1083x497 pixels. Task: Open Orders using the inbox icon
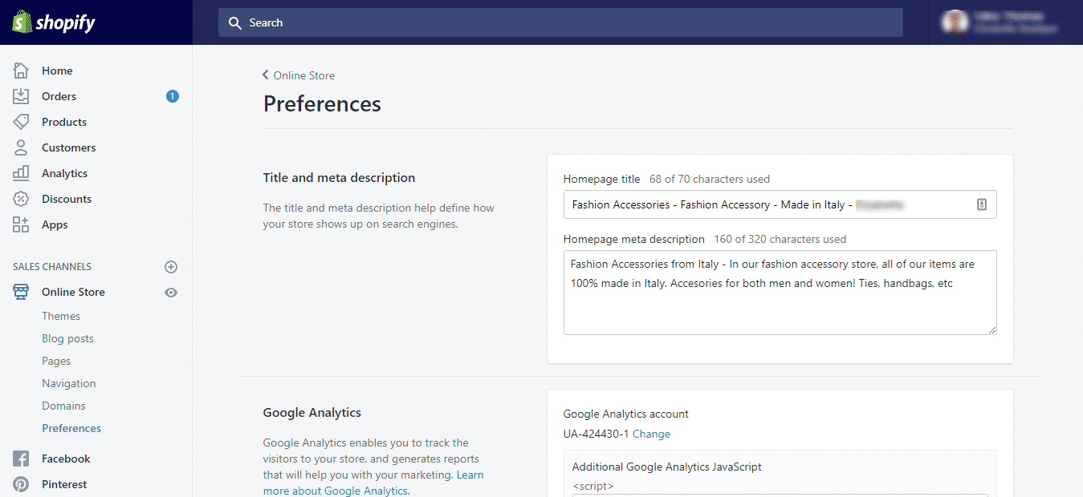click(21, 96)
